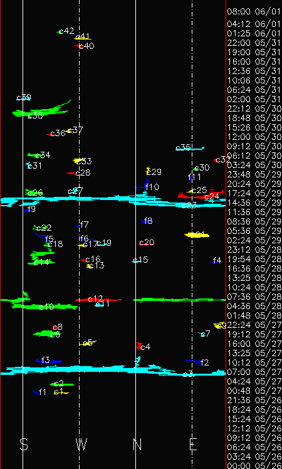Select the c6 green event blob

click(46, 333)
